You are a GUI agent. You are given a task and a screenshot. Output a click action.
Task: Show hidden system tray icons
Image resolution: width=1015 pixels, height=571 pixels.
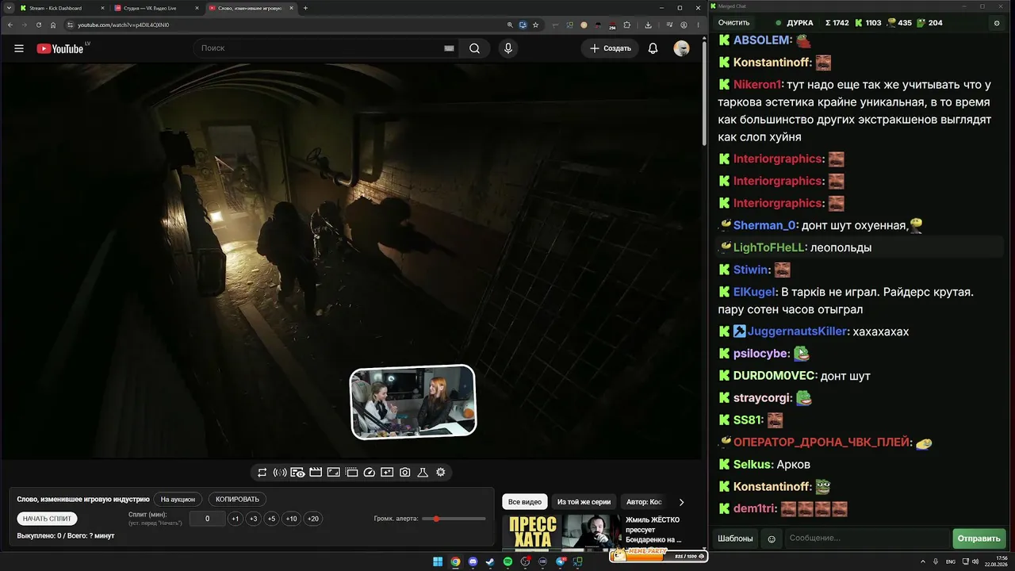pyautogui.click(x=925, y=562)
